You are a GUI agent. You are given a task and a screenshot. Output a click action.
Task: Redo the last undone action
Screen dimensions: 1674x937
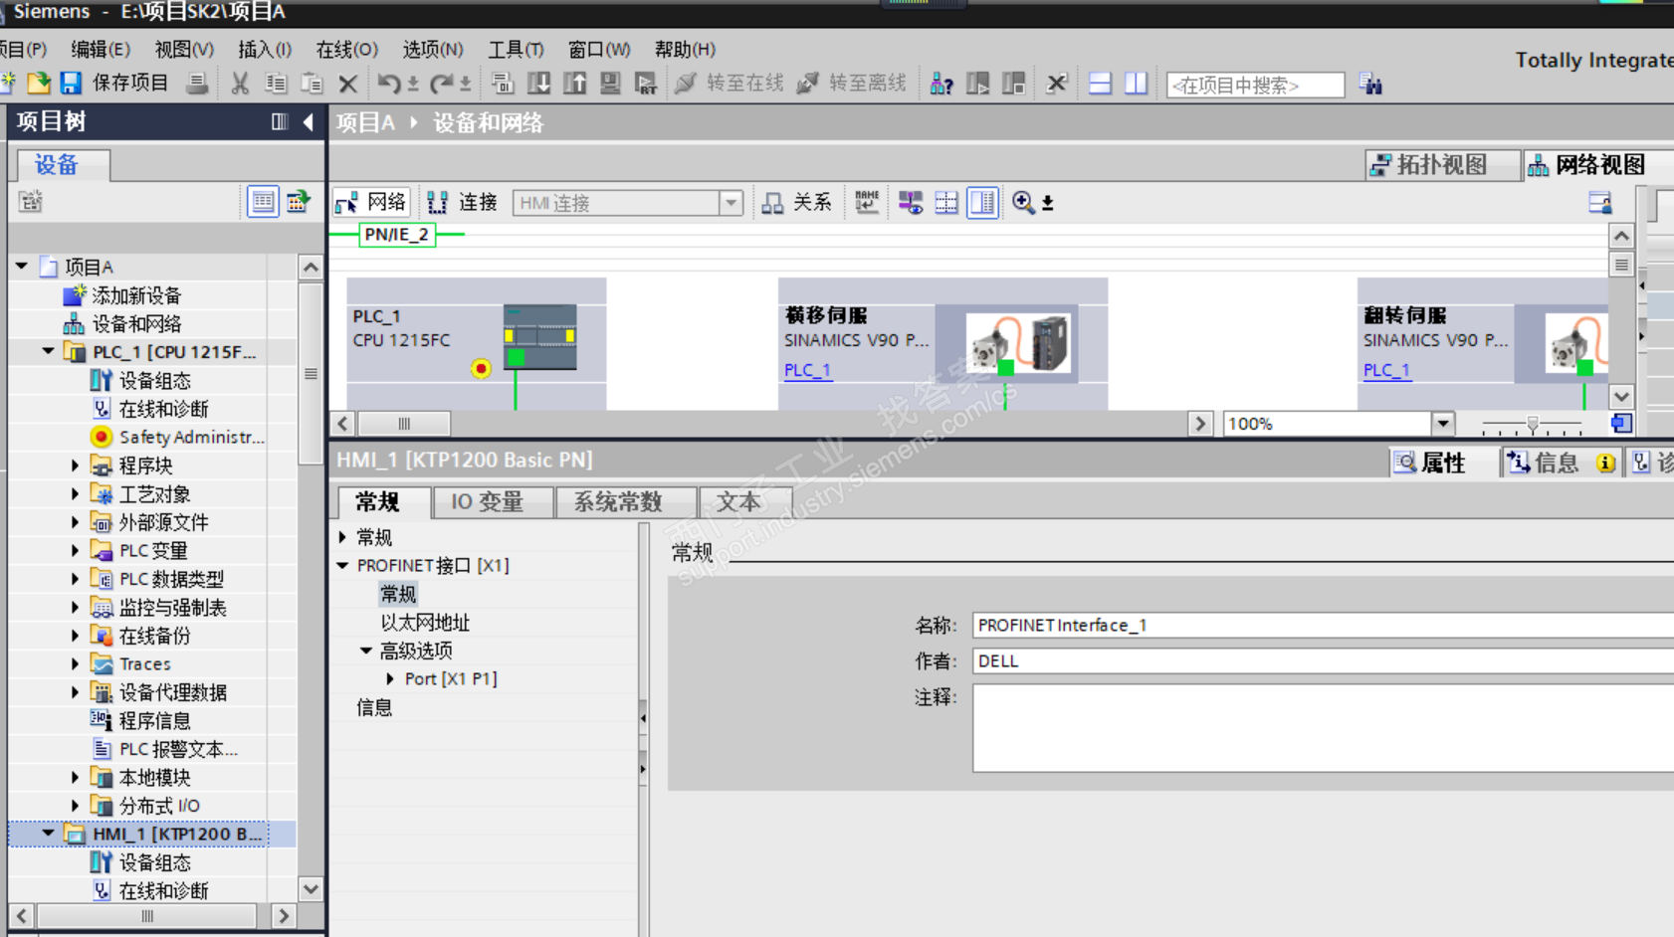441,84
